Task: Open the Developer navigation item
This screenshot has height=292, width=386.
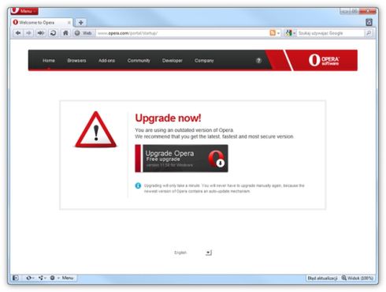Action: click(x=173, y=61)
